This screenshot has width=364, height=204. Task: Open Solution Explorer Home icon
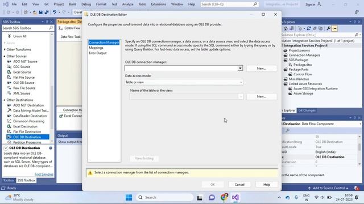[286, 29]
